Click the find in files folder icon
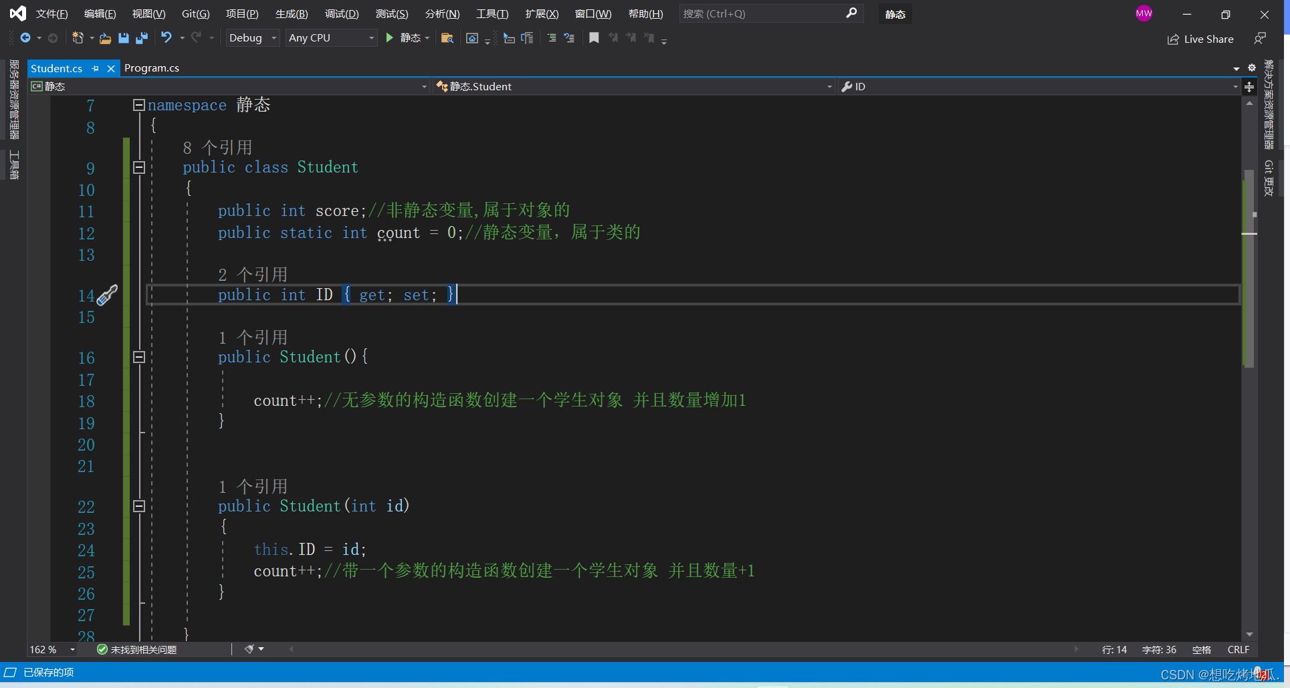Screen dimensions: 1290x688 (447, 38)
